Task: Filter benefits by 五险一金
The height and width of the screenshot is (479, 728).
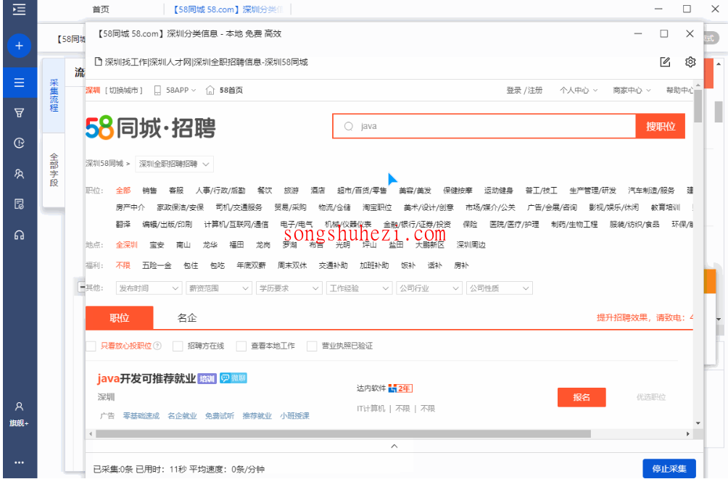Action: pyautogui.click(x=157, y=265)
